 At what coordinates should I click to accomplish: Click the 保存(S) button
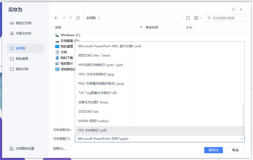click(x=214, y=150)
